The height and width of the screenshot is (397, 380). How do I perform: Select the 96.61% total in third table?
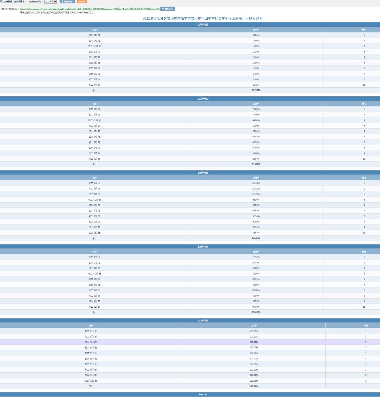(256, 238)
